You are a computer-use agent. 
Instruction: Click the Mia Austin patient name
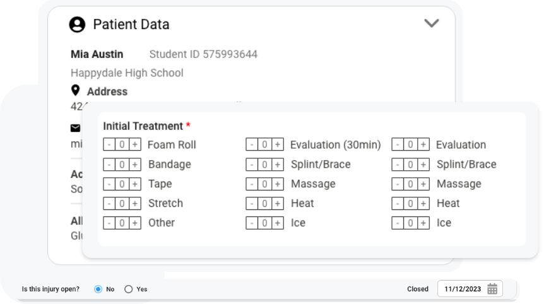(x=97, y=54)
